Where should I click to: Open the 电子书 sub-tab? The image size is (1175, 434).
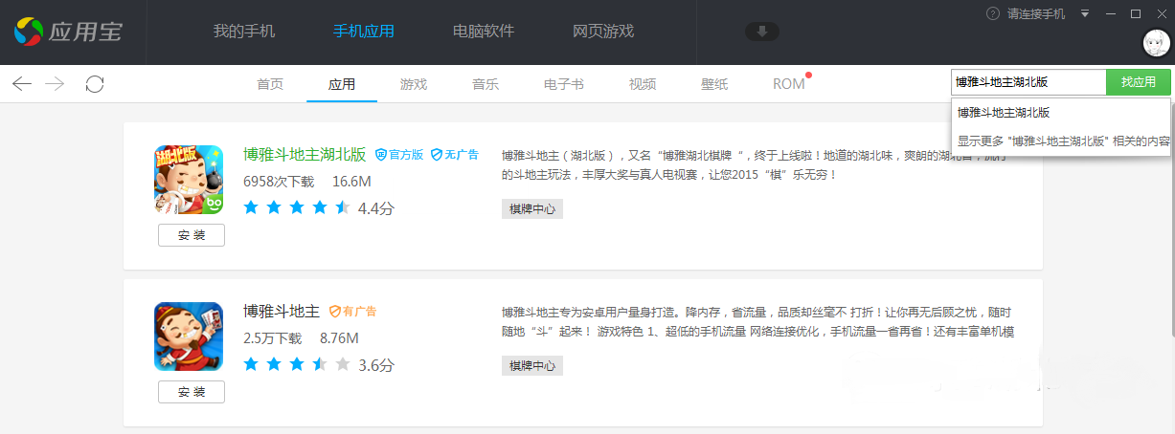click(x=564, y=84)
